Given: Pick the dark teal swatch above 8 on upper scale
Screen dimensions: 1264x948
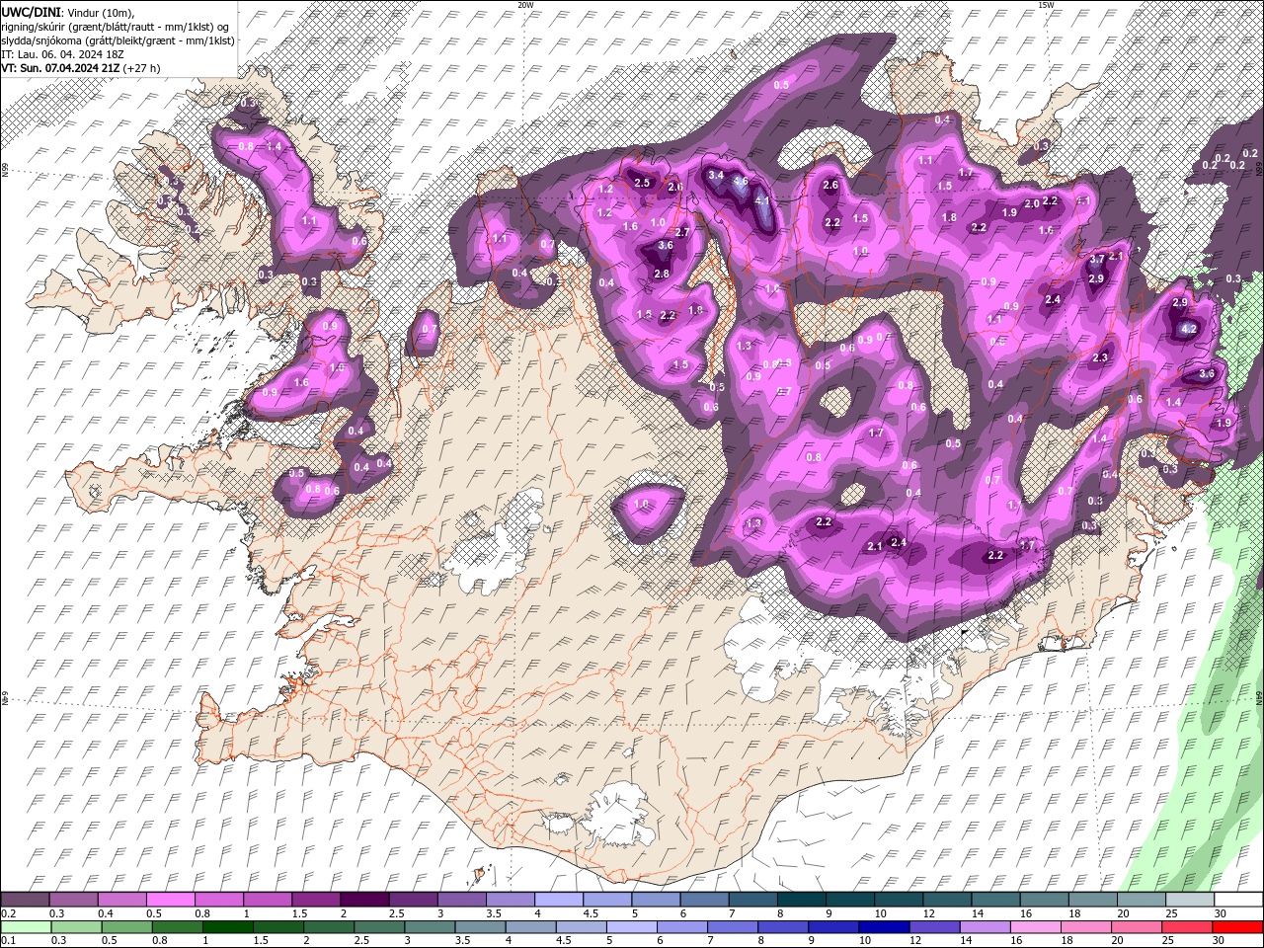Looking at the screenshot, I should (801, 900).
